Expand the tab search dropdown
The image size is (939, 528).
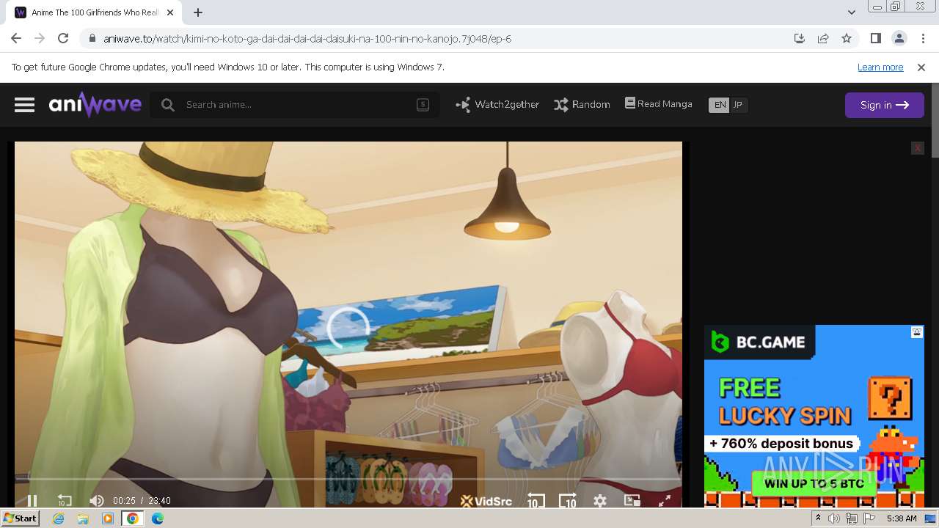point(851,12)
